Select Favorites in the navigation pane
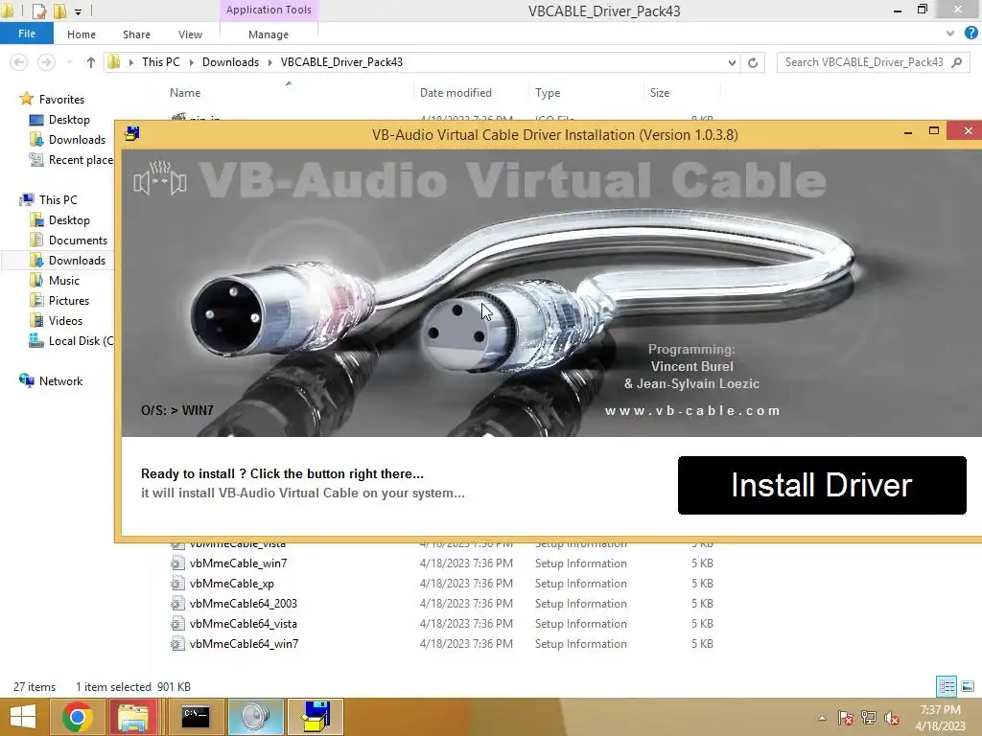The width and height of the screenshot is (982, 736). [x=61, y=100]
